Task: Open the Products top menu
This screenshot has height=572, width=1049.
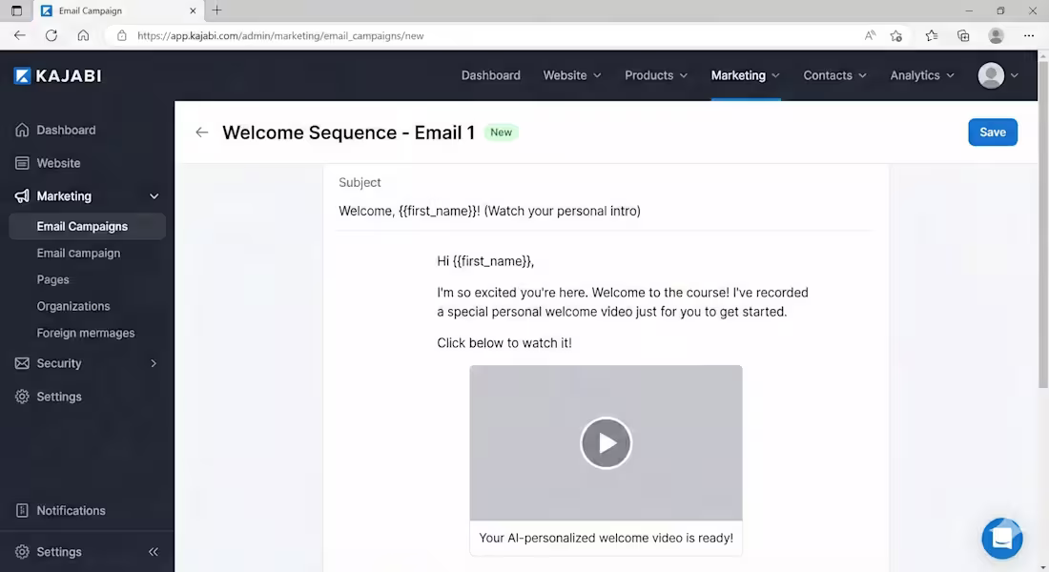Action: click(x=656, y=75)
